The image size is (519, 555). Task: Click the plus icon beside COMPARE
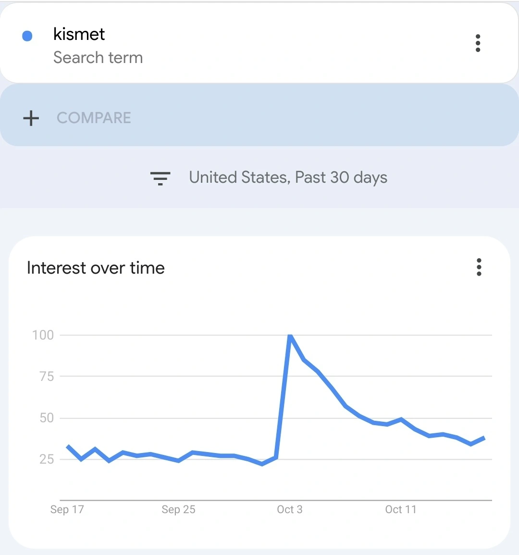31,118
